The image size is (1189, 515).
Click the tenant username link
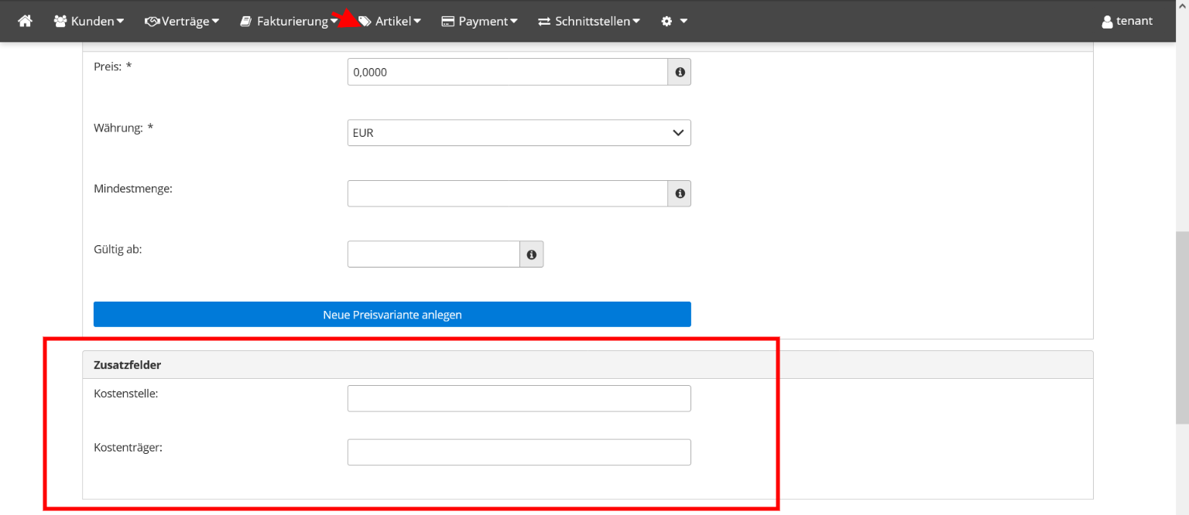1134,21
